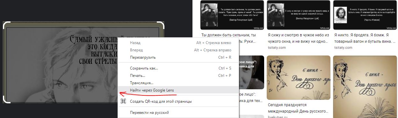This screenshot has width=398, height=118.
Task: Click caption 'Я сижу и смотрю в чужое небо из'
Action: (298, 35)
